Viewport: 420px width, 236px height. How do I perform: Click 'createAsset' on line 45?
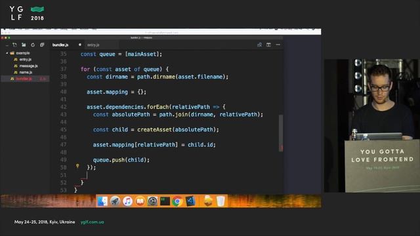(x=154, y=130)
